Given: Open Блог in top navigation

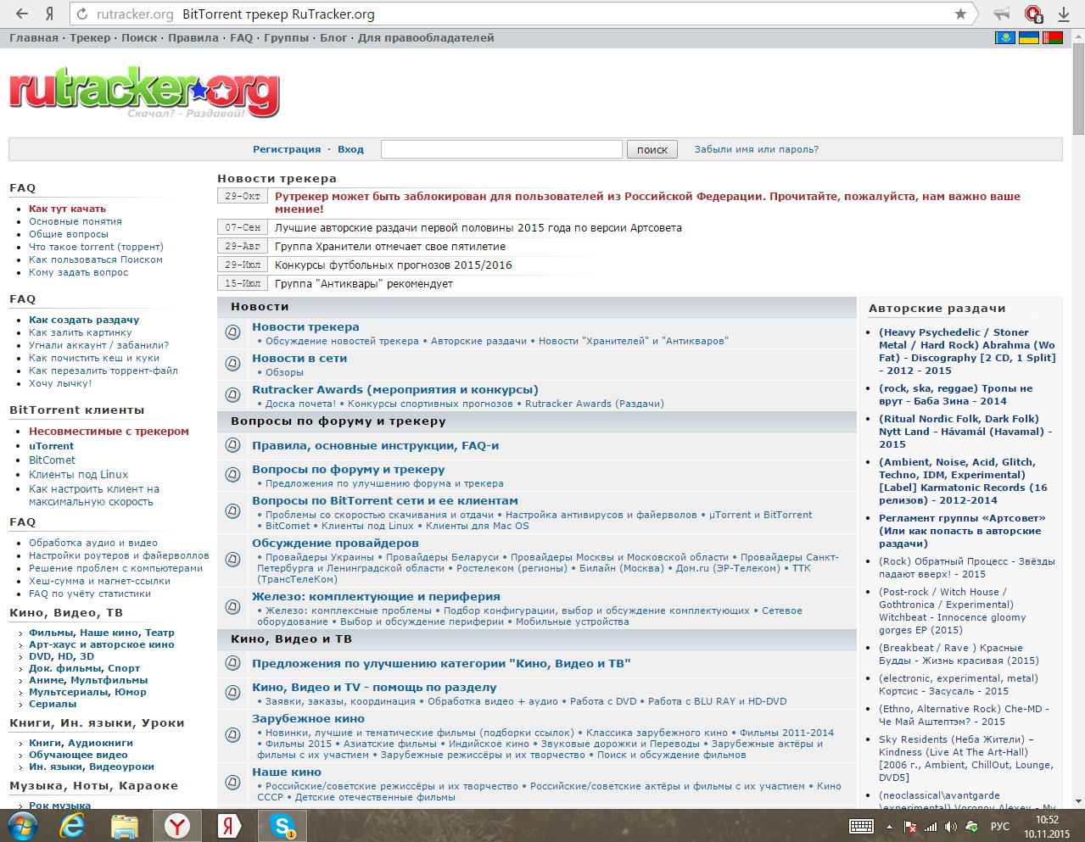Looking at the screenshot, I should (333, 38).
